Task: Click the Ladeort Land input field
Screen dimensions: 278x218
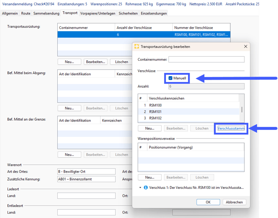Action: click(86, 196)
